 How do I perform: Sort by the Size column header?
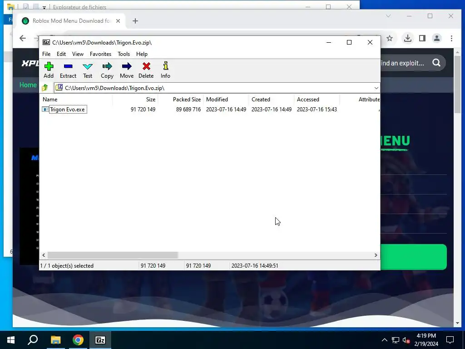pos(135,100)
